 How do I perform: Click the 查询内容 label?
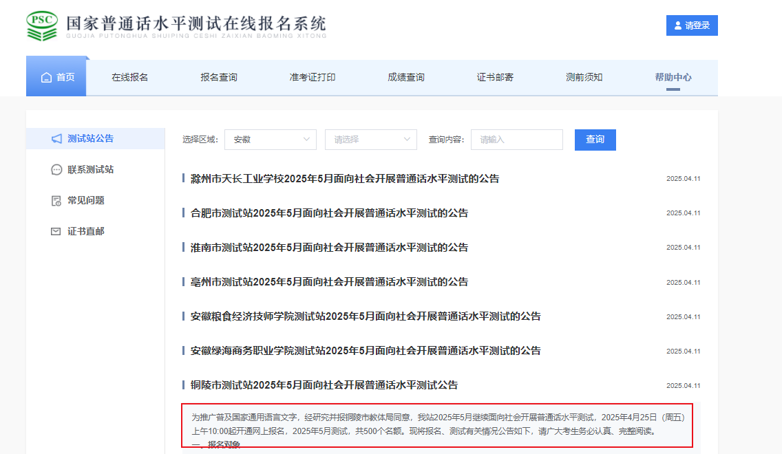[x=446, y=140]
